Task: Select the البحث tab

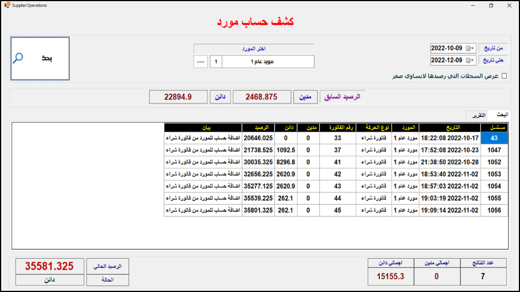Action: coord(499,115)
